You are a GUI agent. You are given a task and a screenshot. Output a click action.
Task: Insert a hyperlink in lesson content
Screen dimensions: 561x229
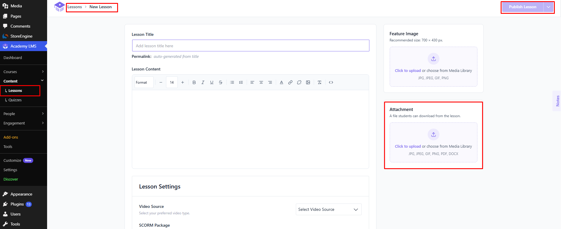290,82
